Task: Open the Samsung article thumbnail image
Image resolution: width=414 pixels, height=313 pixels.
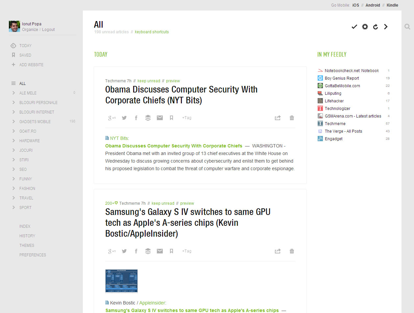Action: pos(121,281)
